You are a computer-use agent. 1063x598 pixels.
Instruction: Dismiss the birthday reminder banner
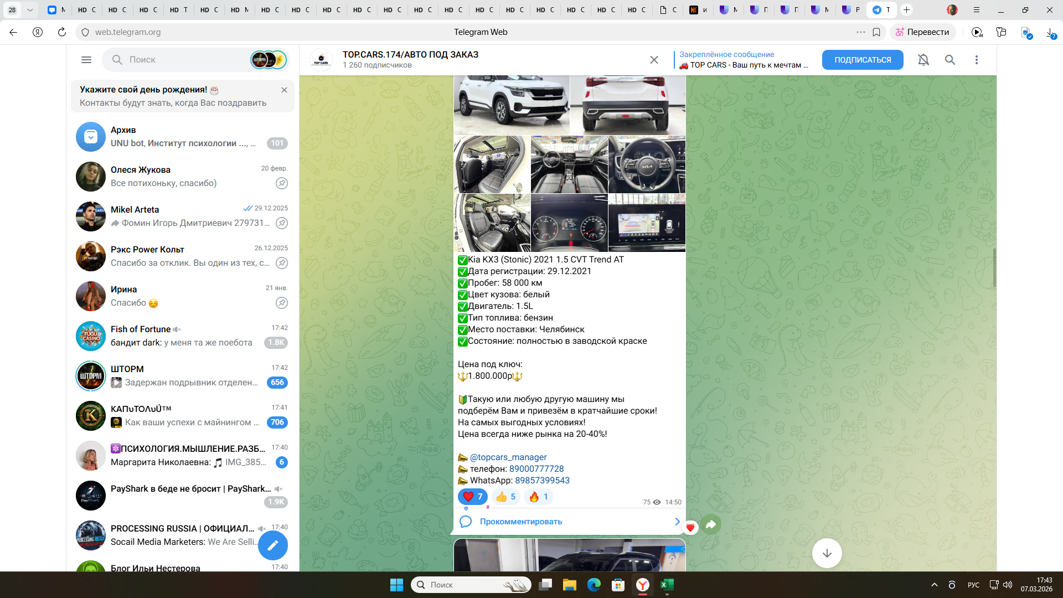tap(284, 90)
